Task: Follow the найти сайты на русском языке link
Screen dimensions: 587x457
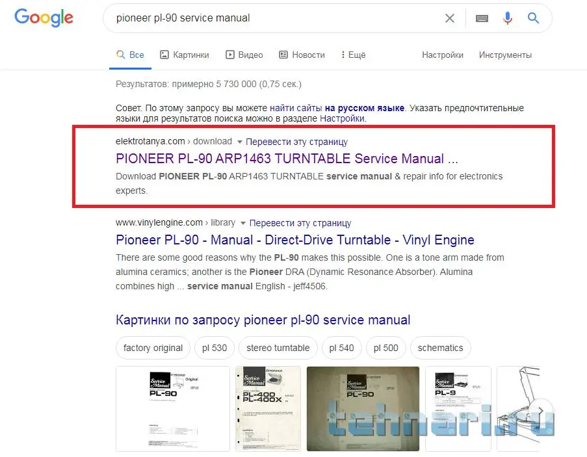Action: [x=337, y=108]
